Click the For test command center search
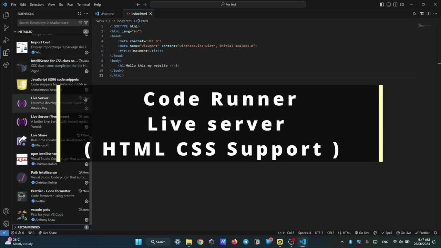The width and height of the screenshot is (441, 248). pyautogui.click(x=228, y=4)
